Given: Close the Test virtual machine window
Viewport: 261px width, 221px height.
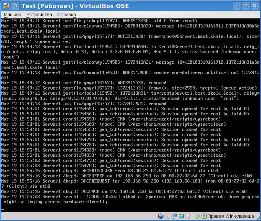Looking at the screenshot, I should (x=255, y=6).
